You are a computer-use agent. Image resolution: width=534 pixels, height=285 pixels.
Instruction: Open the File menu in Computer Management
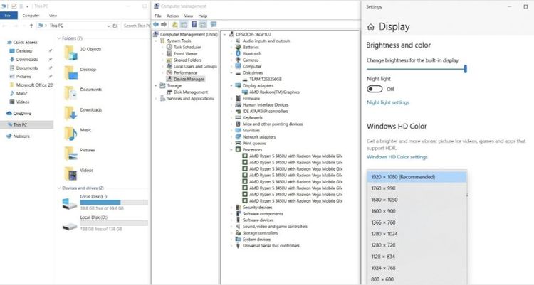tap(157, 16)
